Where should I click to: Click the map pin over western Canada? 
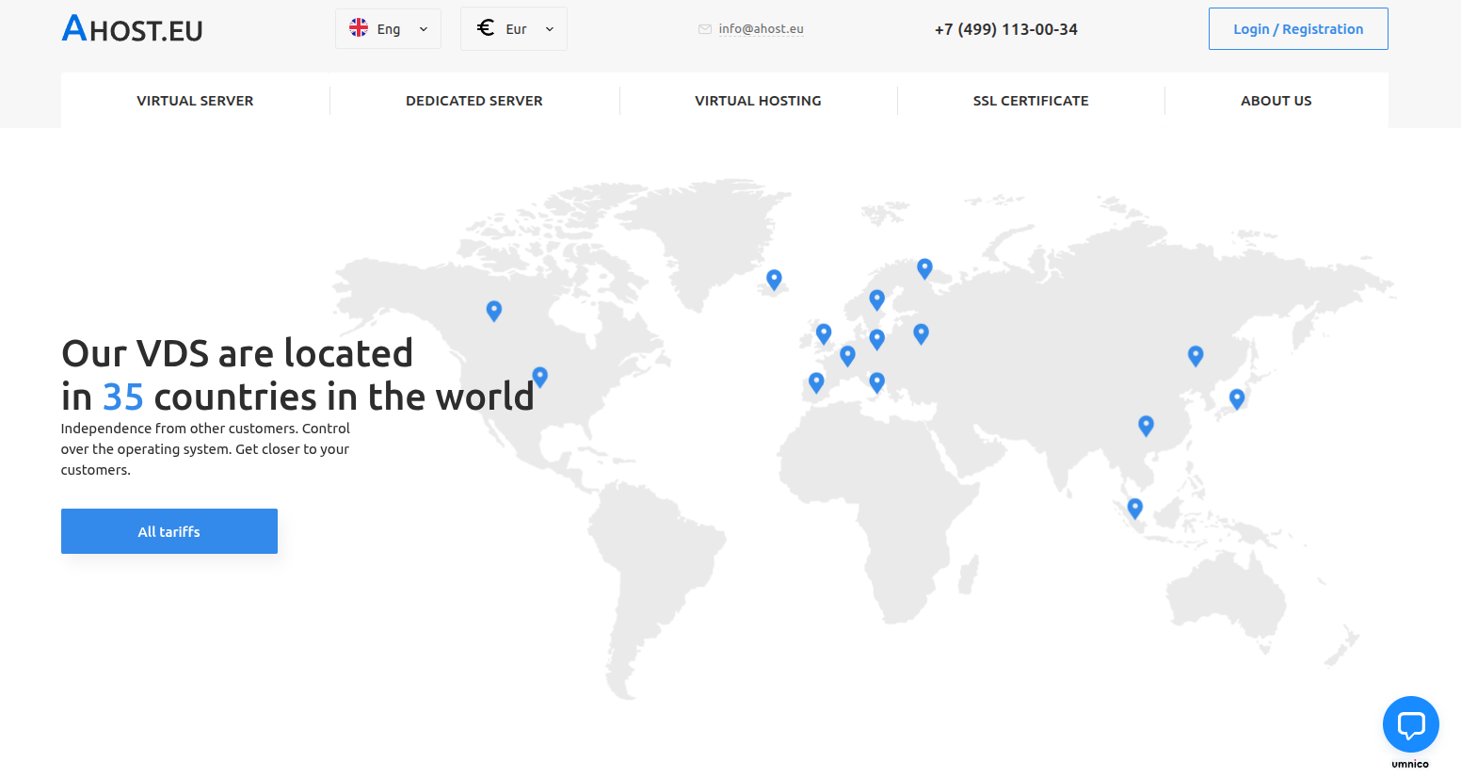(x=493, y=310)
